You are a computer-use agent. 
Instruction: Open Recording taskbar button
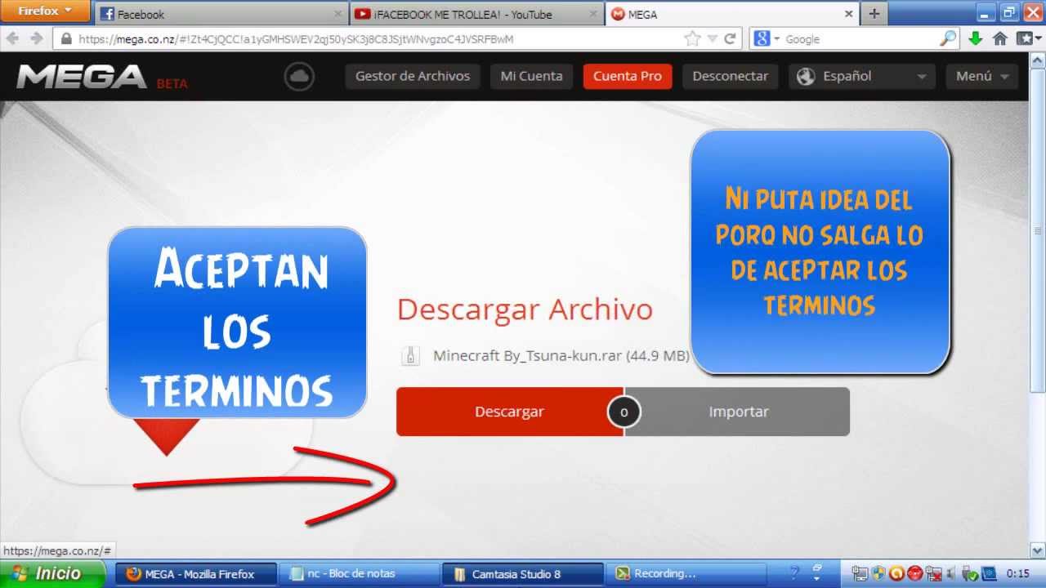(686, 573)
